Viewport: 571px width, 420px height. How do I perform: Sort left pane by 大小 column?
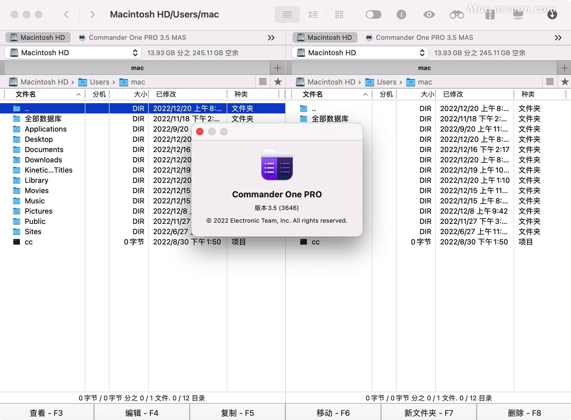pos(129,94)
